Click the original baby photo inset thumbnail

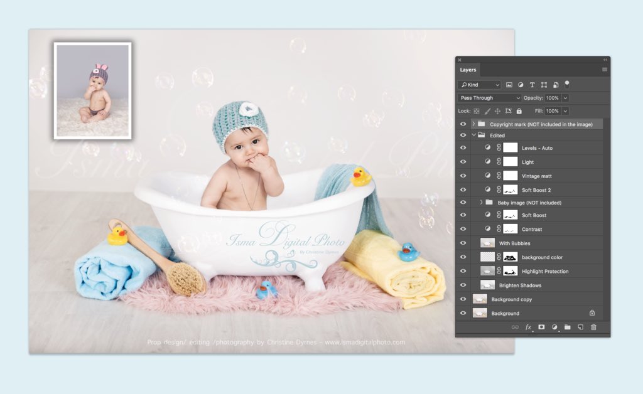point(93,90)
